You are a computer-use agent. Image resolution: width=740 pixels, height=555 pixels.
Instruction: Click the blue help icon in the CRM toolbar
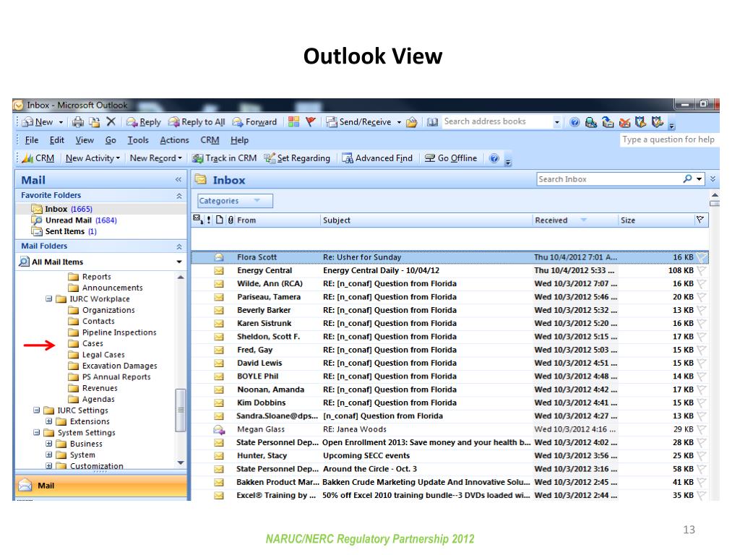494,158
